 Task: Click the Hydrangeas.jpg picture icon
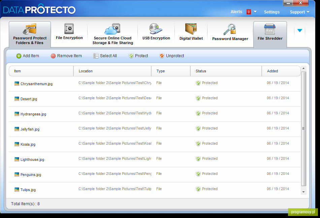click(x=17, y=114)
